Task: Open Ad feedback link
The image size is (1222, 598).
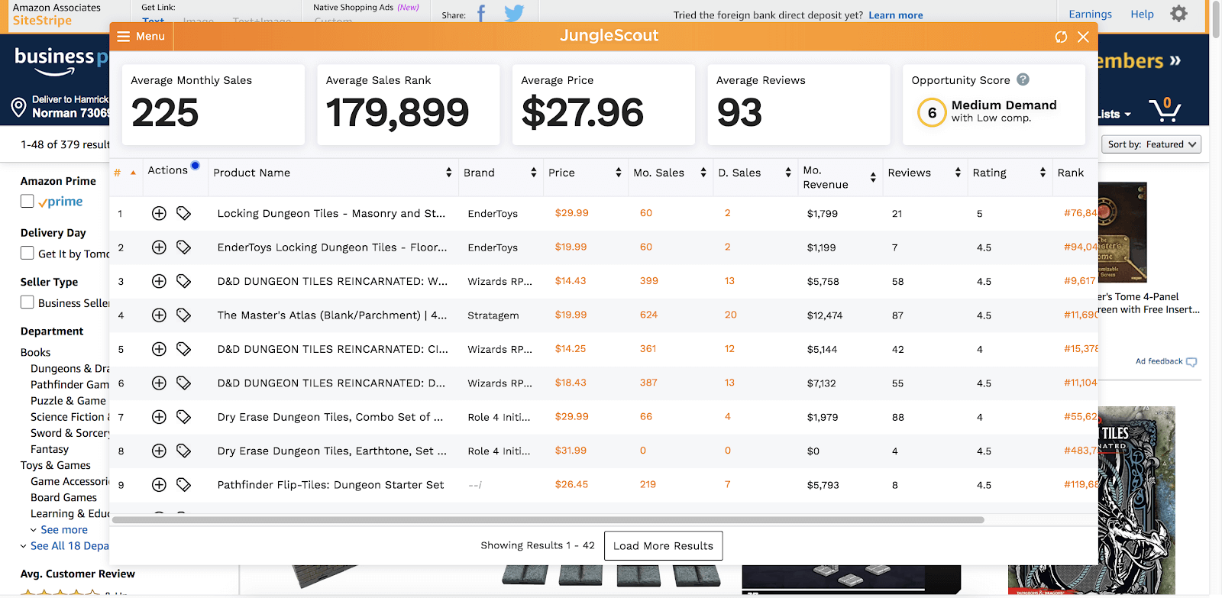Action: pos(1165,361)
